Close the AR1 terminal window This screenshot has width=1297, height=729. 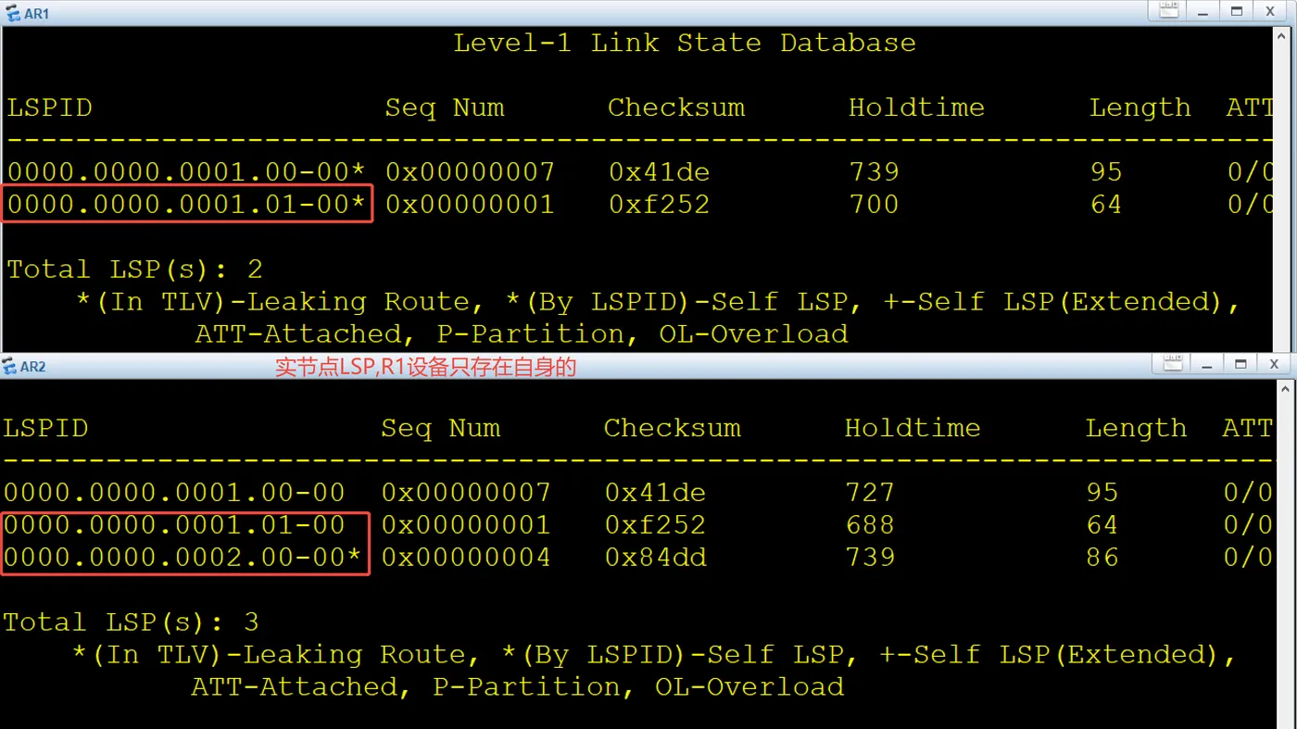click(1269, 11)
